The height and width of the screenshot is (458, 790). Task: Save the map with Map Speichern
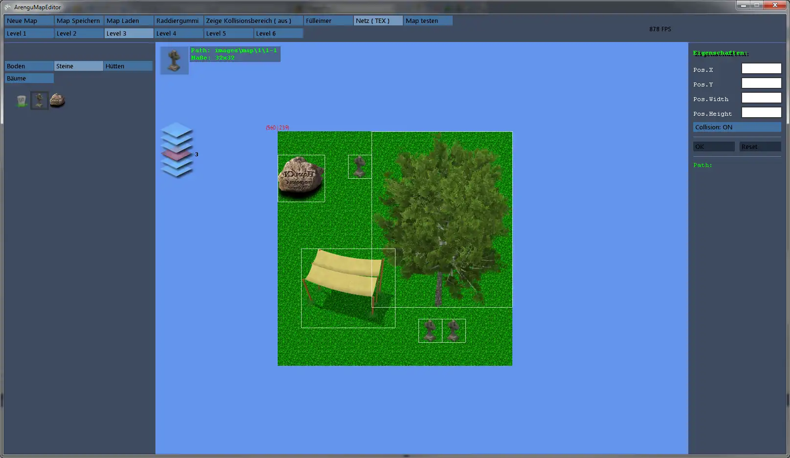pos(79,21)
